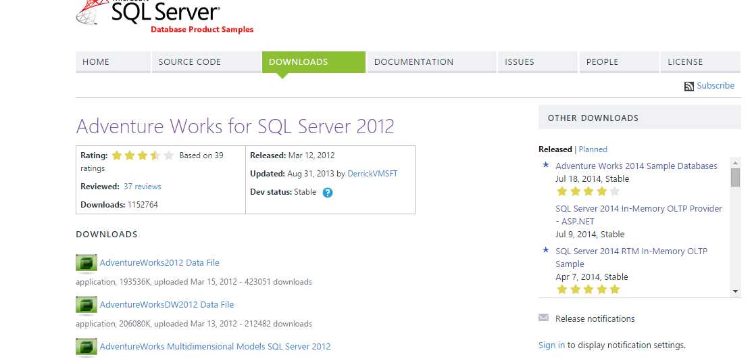Click star beside Adventure Works 2014 Sample Databases
Image resolution: width=752 pixels, height=361 pixels.
pos(545,165)
